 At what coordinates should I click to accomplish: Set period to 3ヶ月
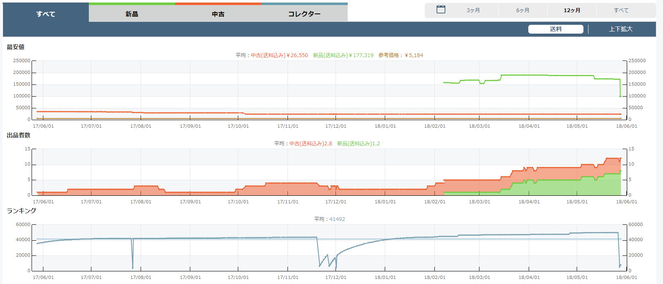[x=473, y=11]
